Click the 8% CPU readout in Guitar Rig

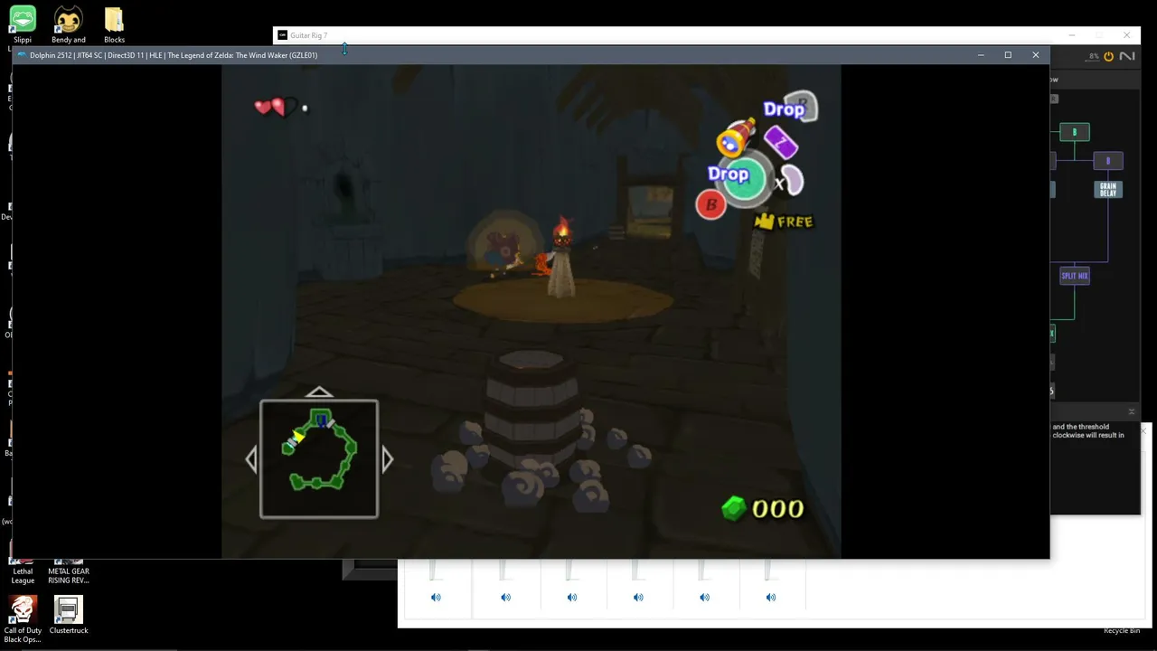(x=1094, y=56)
